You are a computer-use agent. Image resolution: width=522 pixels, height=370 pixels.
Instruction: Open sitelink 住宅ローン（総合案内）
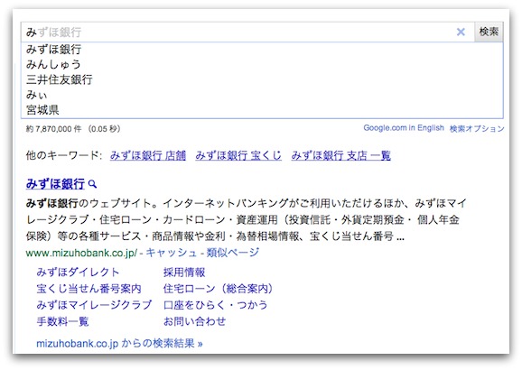pos(219,289)
